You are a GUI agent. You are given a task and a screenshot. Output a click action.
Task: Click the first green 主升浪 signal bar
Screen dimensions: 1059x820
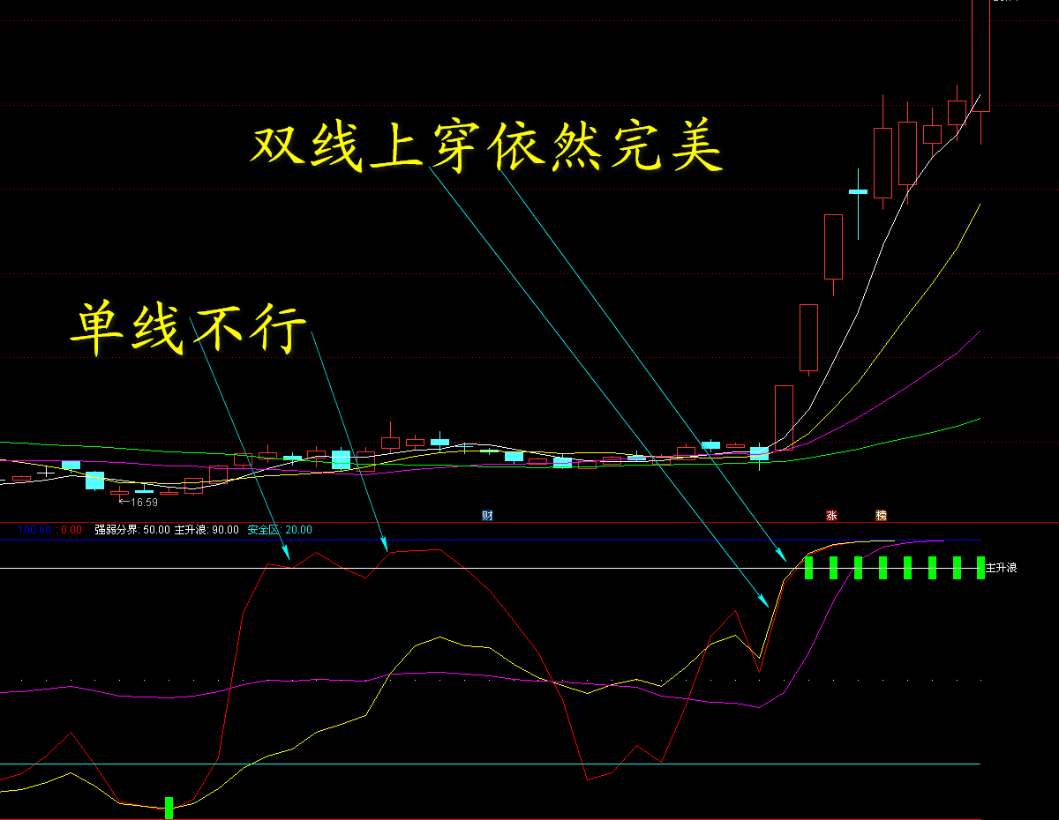click(808, 568)
